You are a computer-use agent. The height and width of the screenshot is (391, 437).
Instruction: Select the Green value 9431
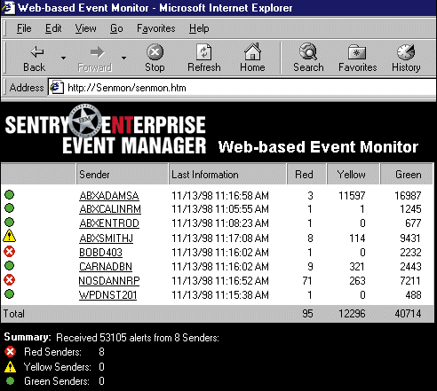coord(410,239)
